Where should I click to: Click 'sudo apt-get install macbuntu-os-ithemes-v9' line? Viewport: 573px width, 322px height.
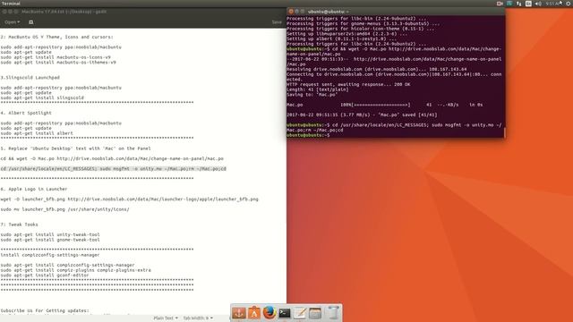(58, 63)
